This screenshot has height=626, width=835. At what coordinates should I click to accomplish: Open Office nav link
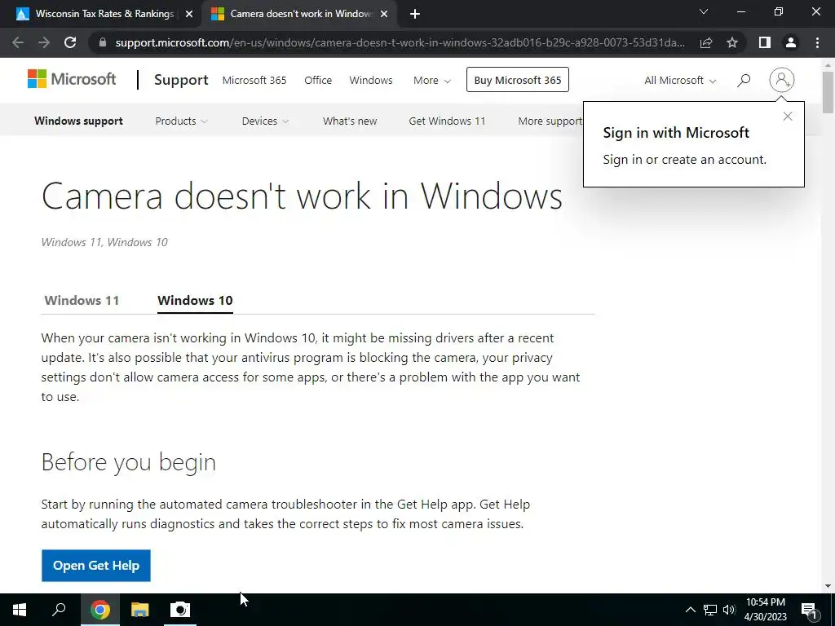(x=318, y=81)
